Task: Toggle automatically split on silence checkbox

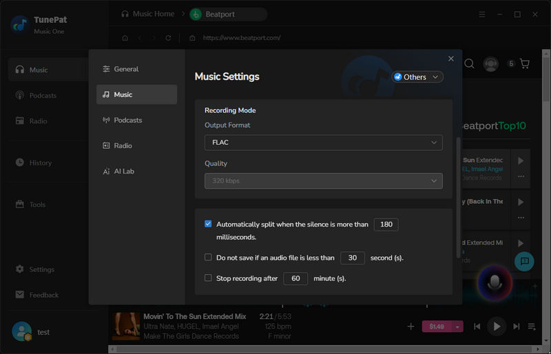Action: 208,224
